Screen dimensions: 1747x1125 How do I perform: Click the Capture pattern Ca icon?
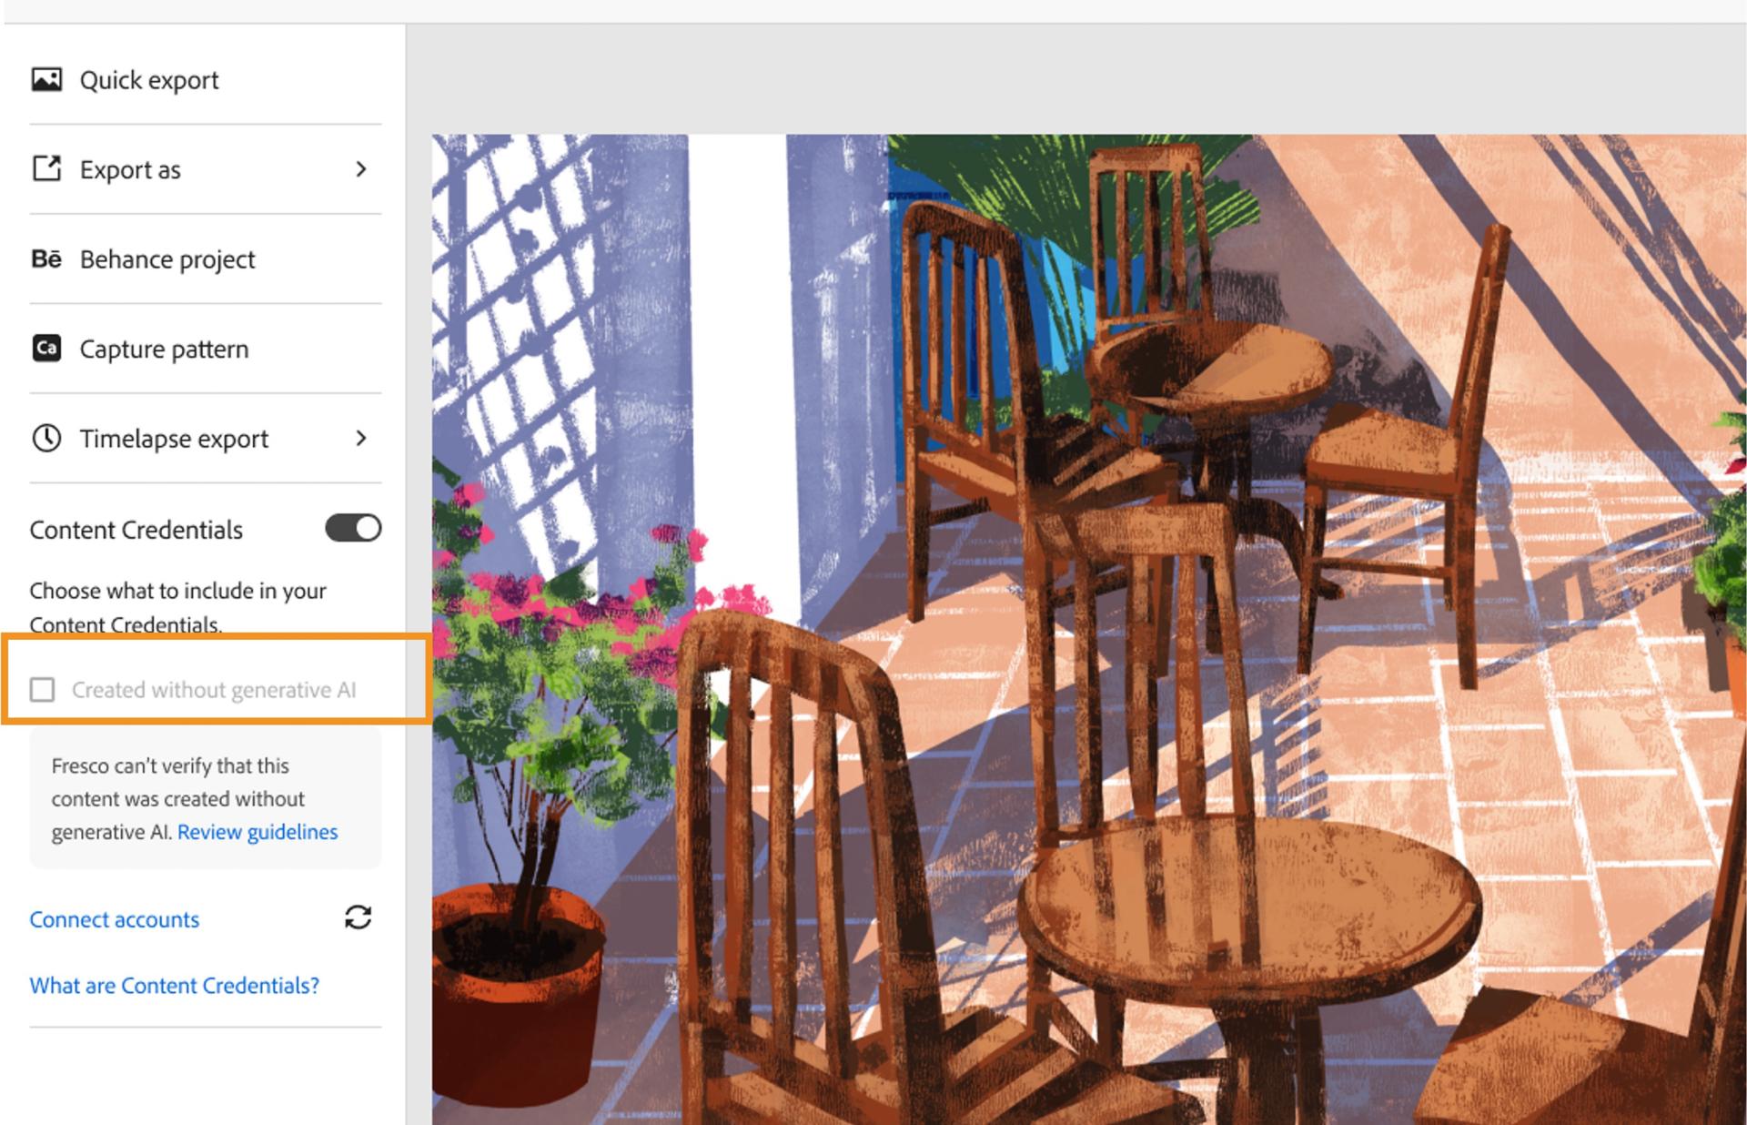46,349
